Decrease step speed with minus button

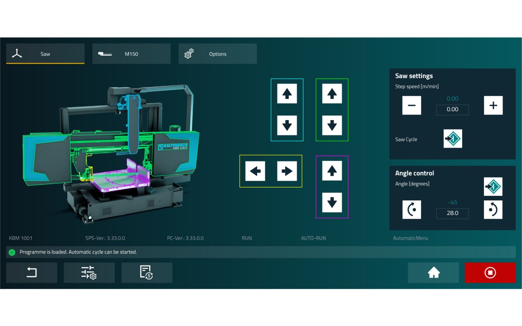point(412,105)
